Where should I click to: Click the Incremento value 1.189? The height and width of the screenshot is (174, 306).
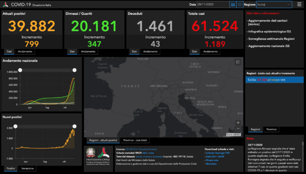tap(215, 44)
